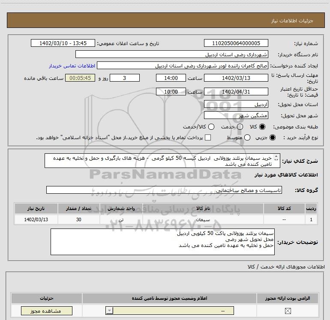
Task: Click the ردیف column header
Action: [311, 208]
